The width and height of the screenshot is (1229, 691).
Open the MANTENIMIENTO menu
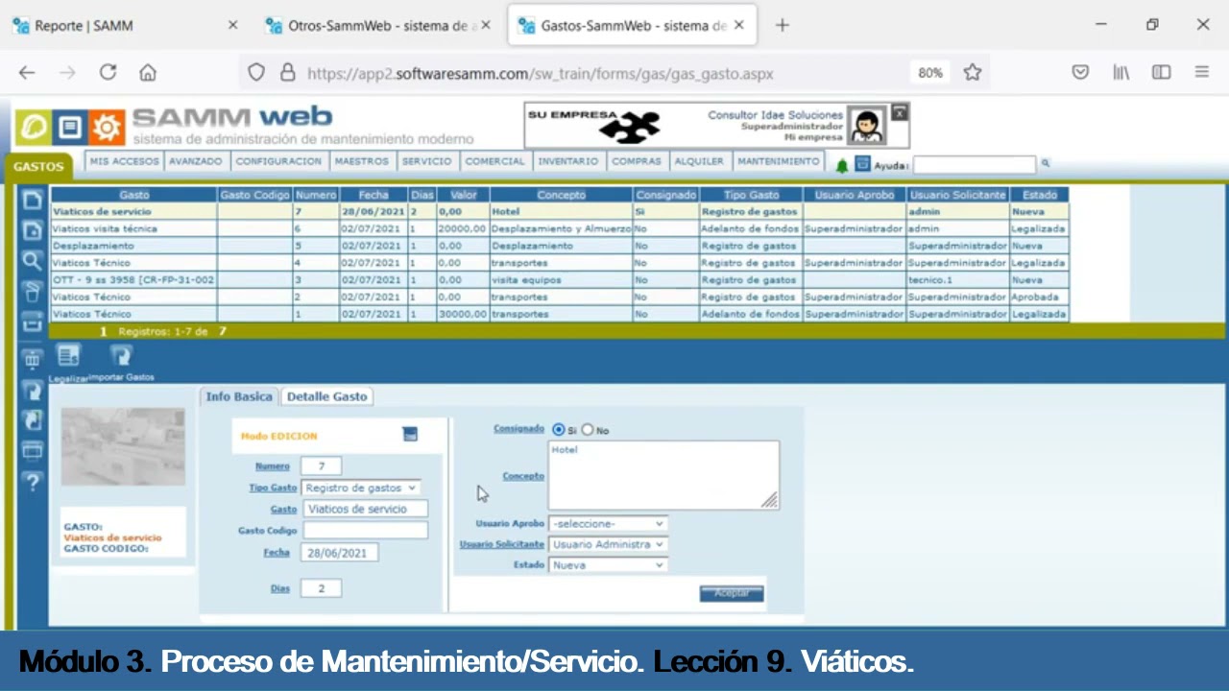tap(779, 161)
